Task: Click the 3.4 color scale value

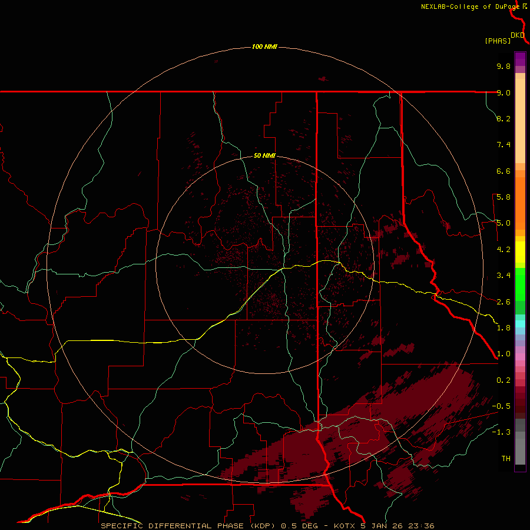Action: tap(503, 276)
